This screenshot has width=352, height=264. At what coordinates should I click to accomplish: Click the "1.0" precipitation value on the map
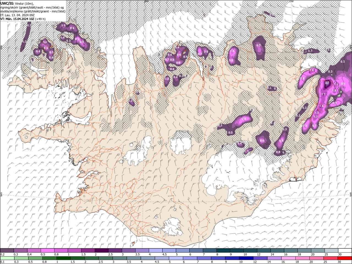click(232, 51)
